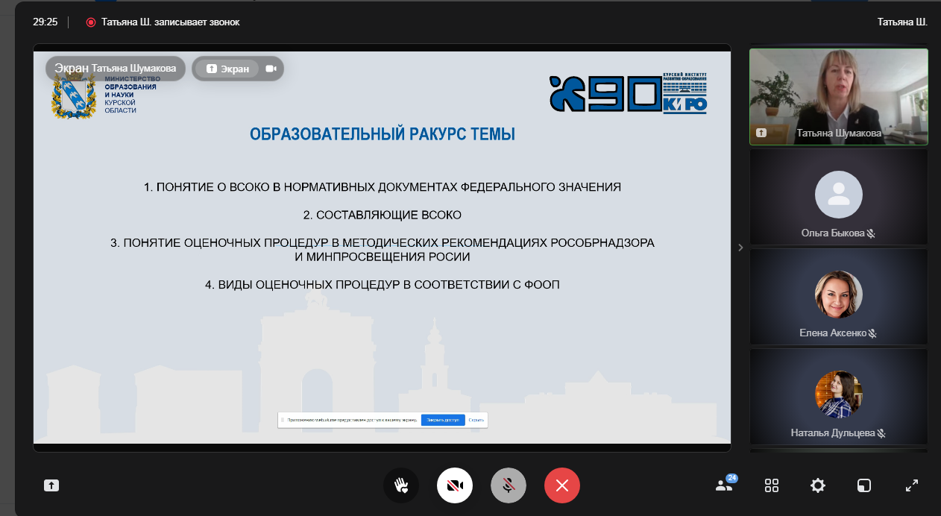Screen dimensions: 941x516
Task: Click the name label Татьяна Шумакова on the video tile
Action: (x=839, y=133)
